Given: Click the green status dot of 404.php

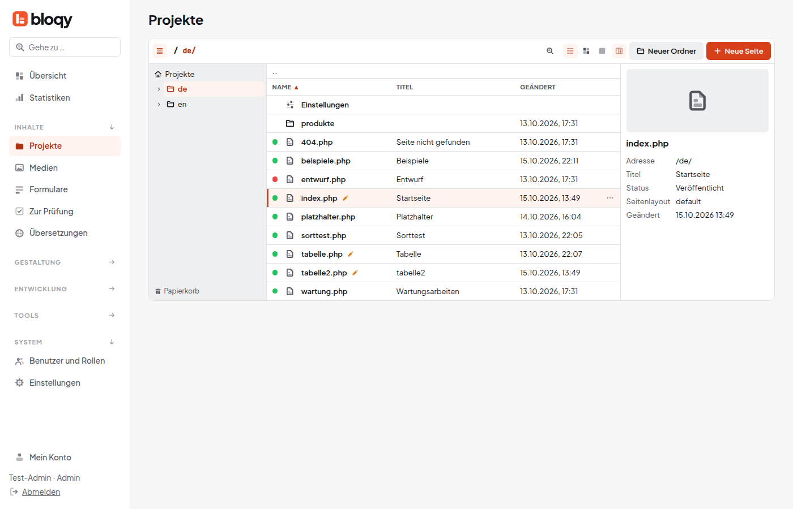Looking at the screenshot, I should 275,142.
